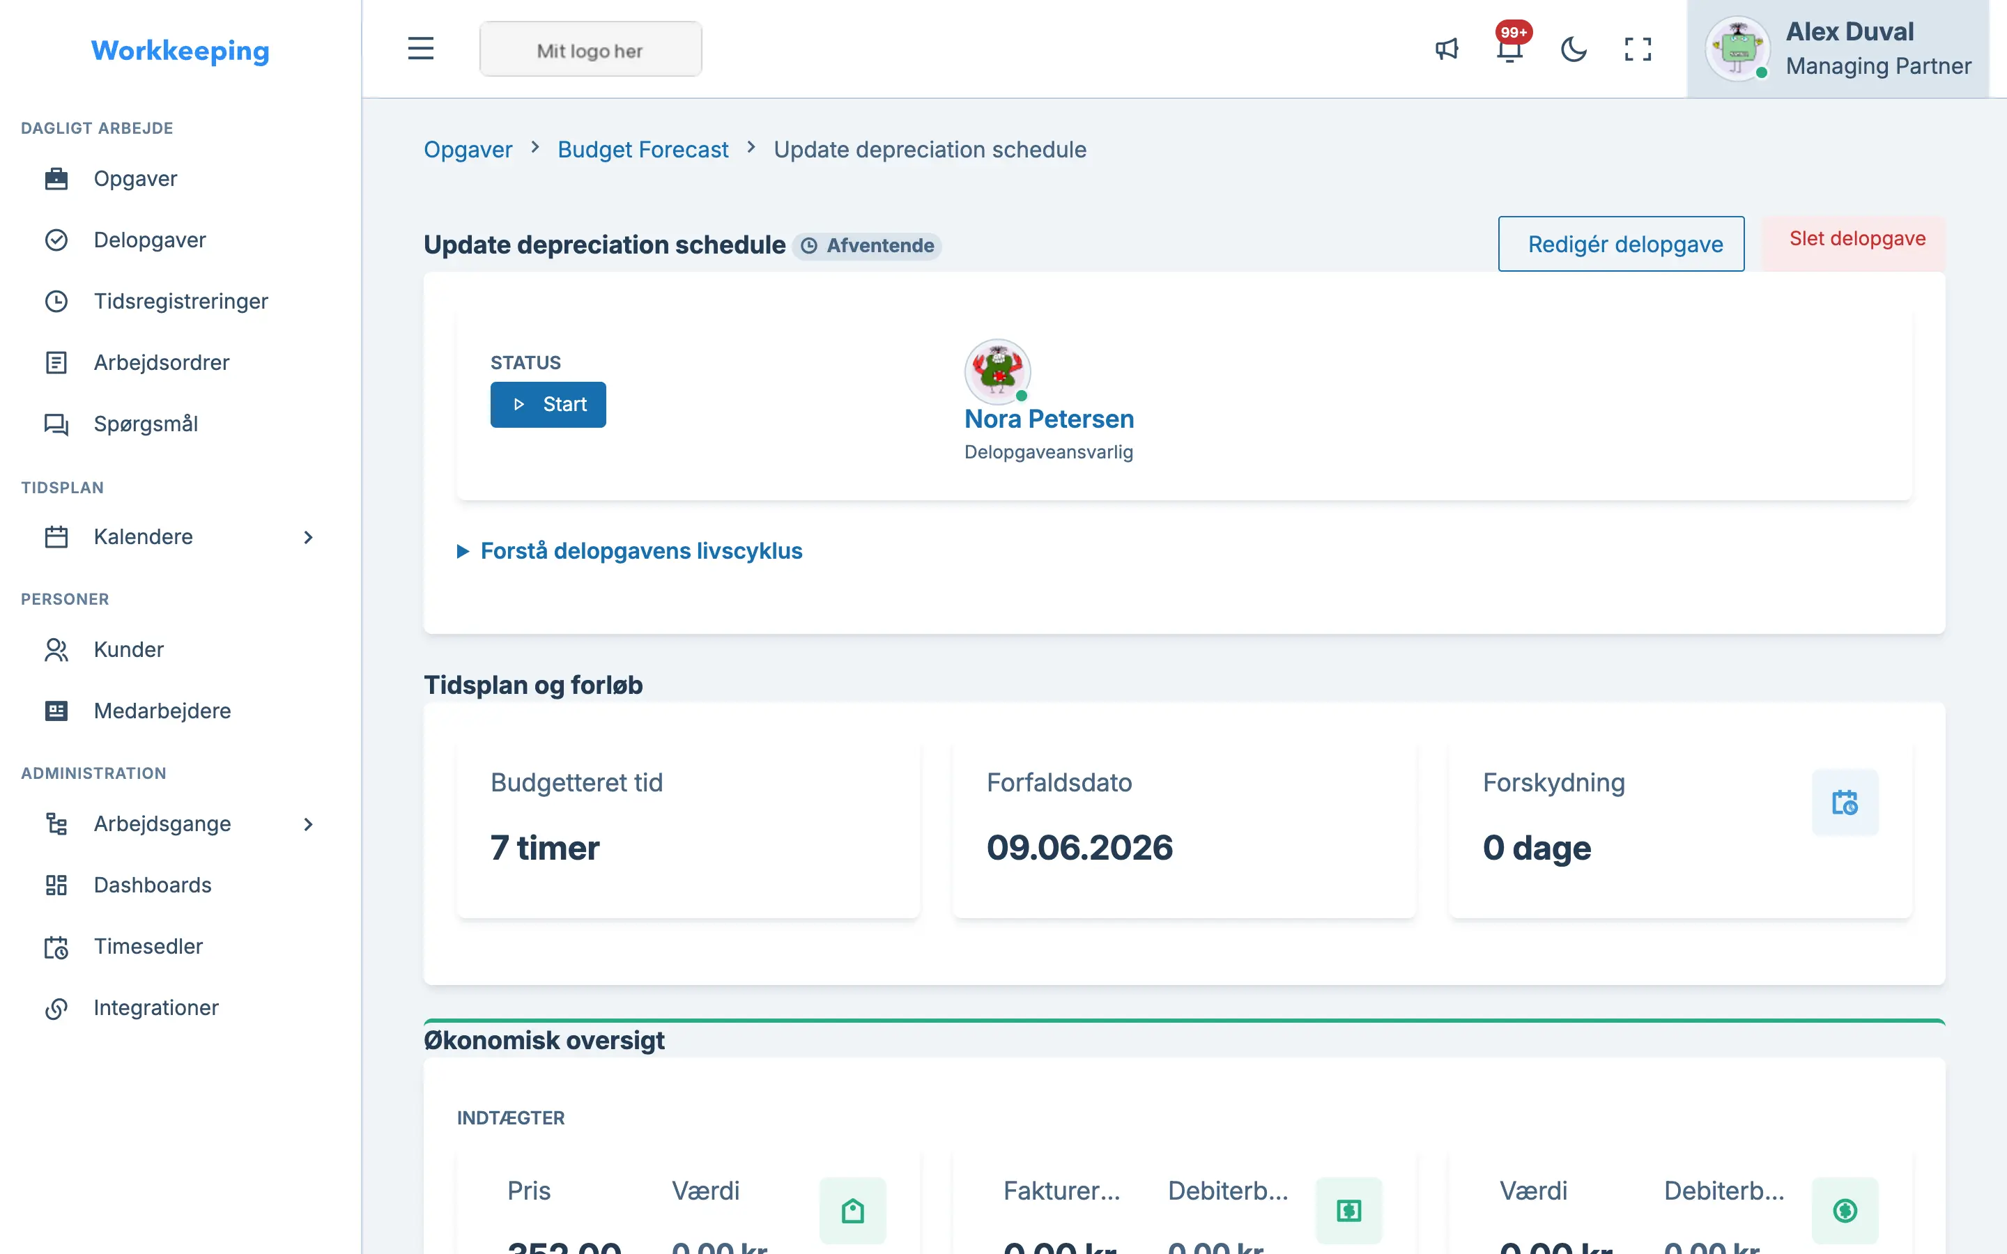This screenshot has width=2007, height=1254.
Task: Click the green invoice icon beside Debiterb...
Action: click(1348, 1210)
